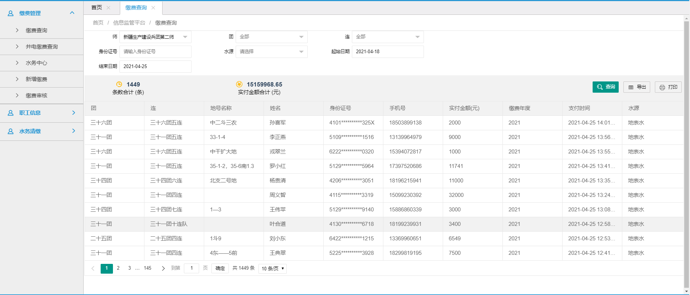Open the 井电缴费查询 sidebar item
The height and width of the screenshot is (295, 690).
pyautogui.click(x=42, y=47)
